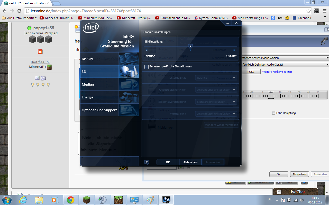Viewport: 329px width, 205px height.
Task: Expand the Vertical Sync dropdown
Action: 216,114
